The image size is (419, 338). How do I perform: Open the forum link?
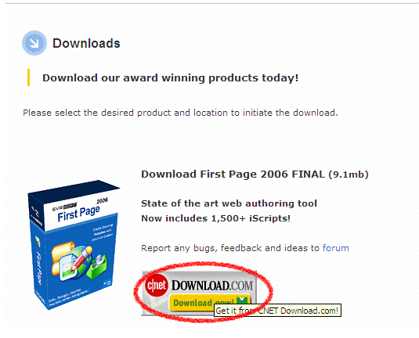(x=336, y=248)
